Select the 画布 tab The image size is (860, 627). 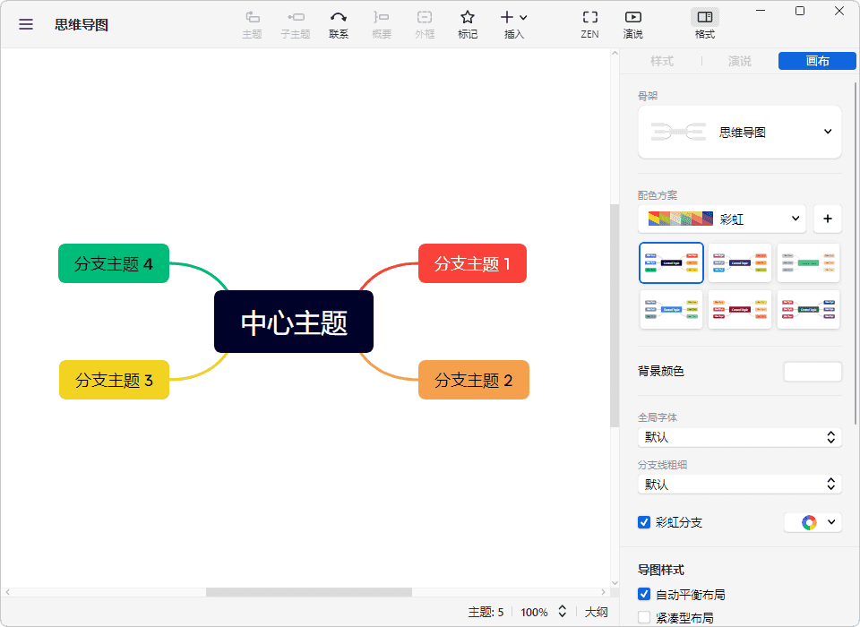(x=817, y=61)
